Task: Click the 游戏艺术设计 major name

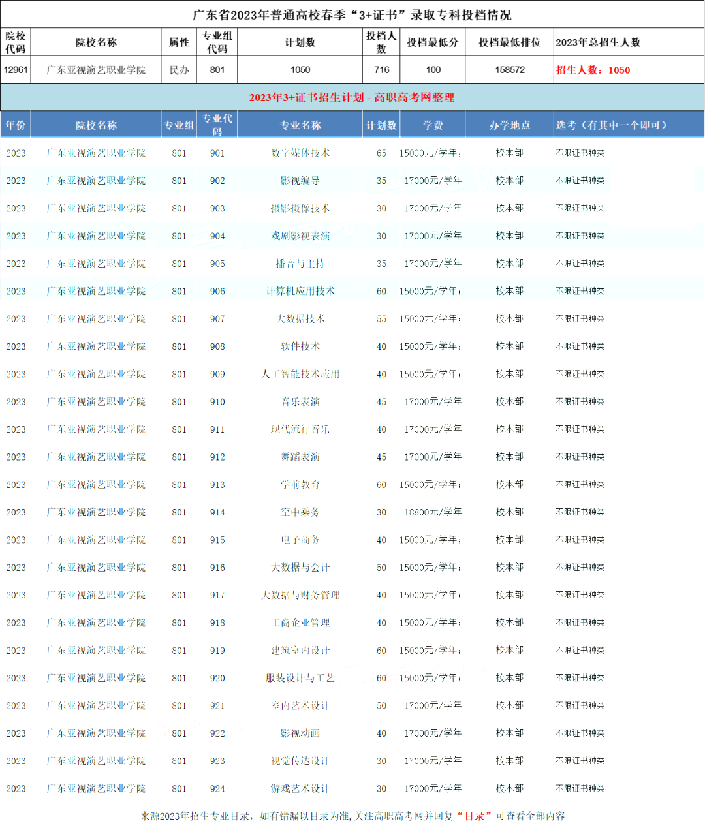Action: click(300, 788)
